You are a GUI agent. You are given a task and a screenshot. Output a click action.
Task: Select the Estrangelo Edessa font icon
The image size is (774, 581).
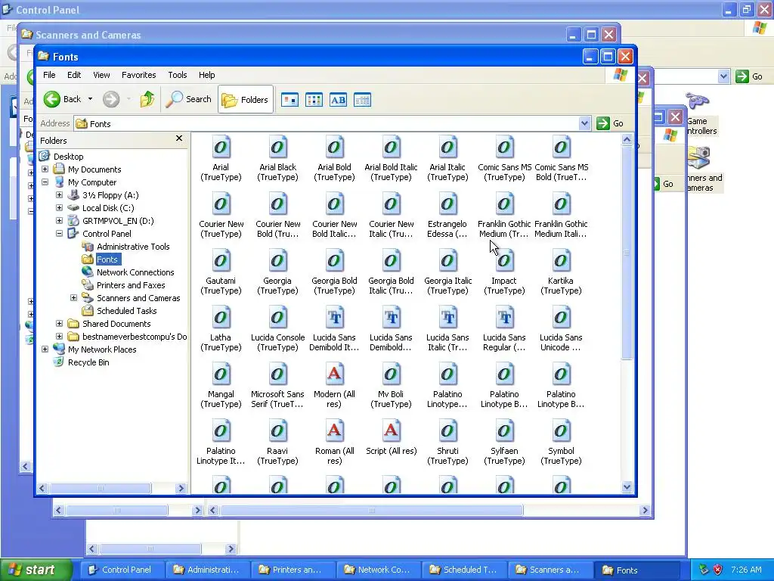pos(447,204)
